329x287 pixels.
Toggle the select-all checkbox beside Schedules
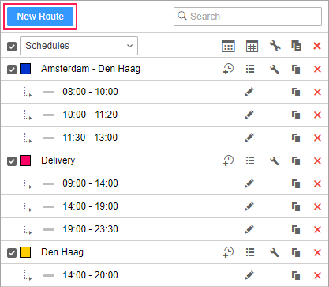tap(12, 47)
